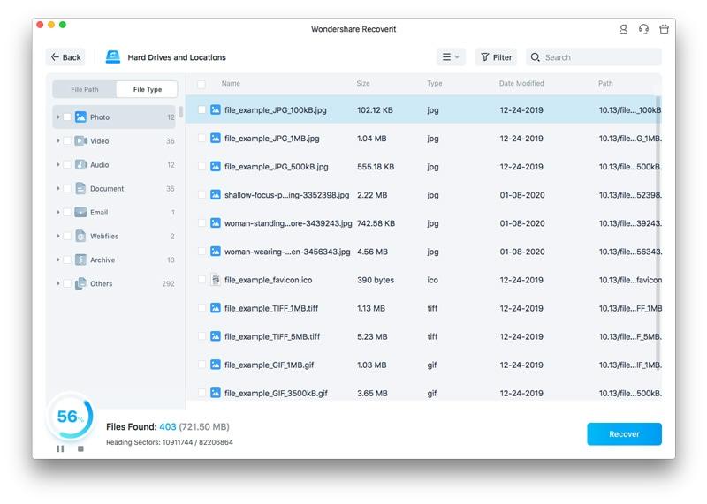Click image icon of file_example_JPG_100kB.jpg
This screenshot has height=504, width=707.
pos(216,109)
